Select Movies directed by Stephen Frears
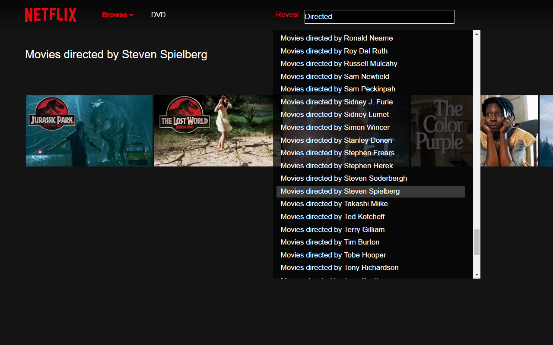The width and height of the screenshot is (553, 345). click(x=371, y=153)
